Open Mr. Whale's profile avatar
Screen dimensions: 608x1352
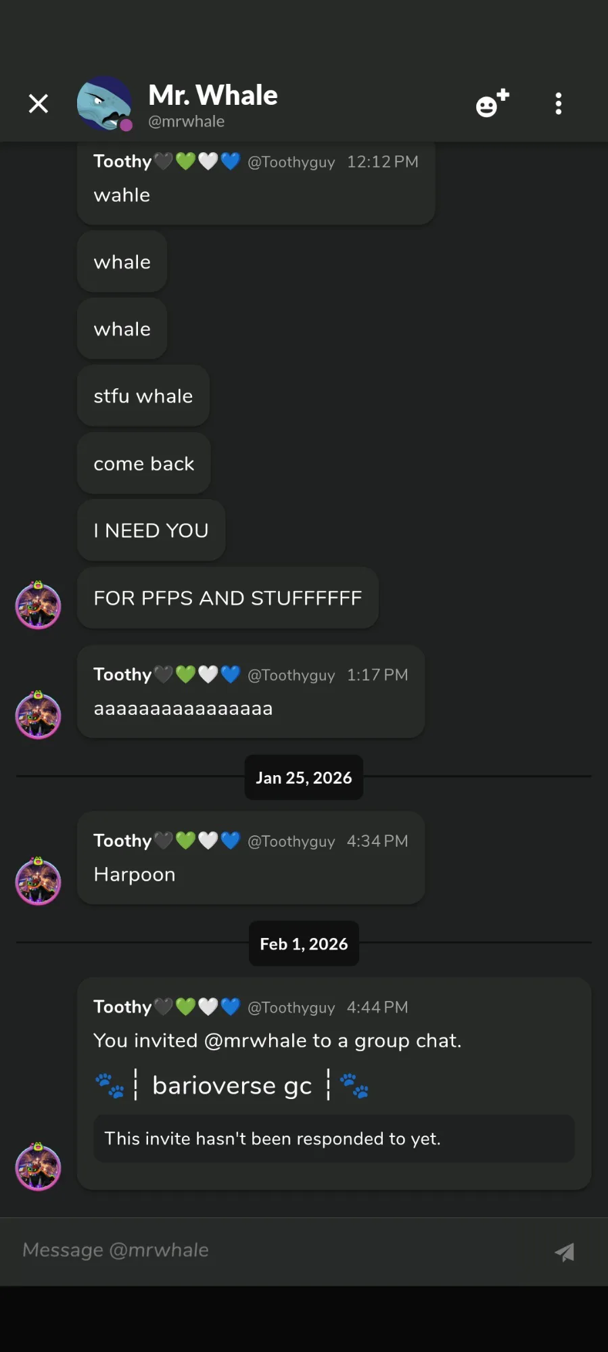(x=104, y=103)
